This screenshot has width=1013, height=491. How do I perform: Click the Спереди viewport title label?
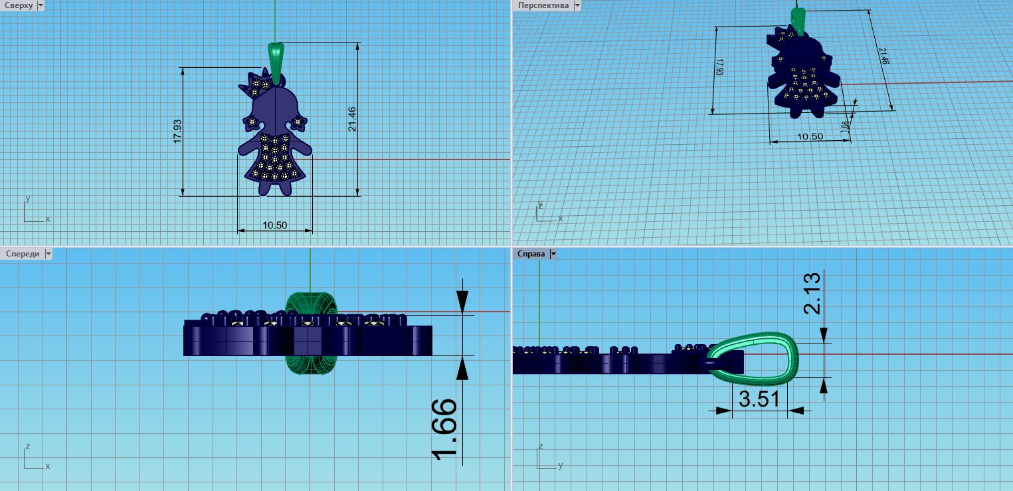point(22,254)
